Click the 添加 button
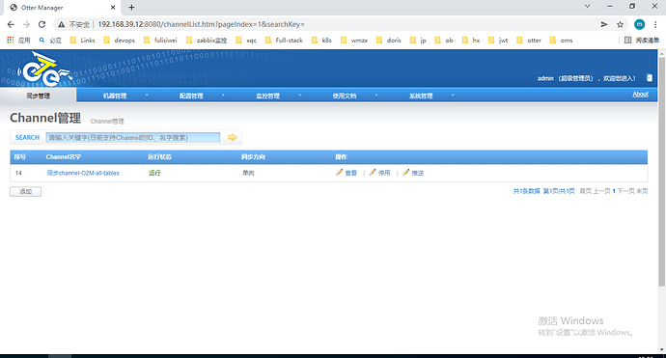This screenshot has width=666, height=358. [25, 191]
